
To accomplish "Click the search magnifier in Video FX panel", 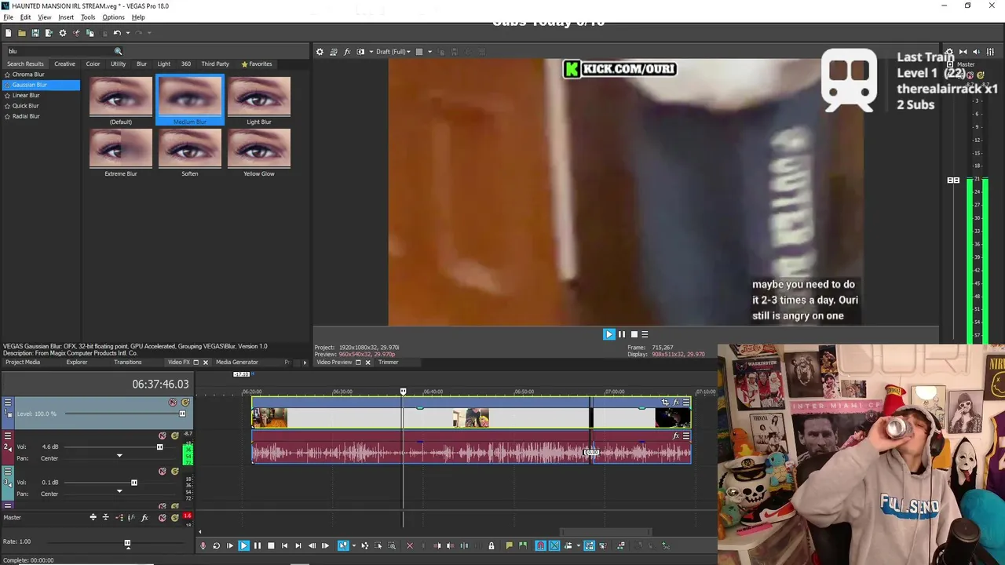I will coord(119,51).
